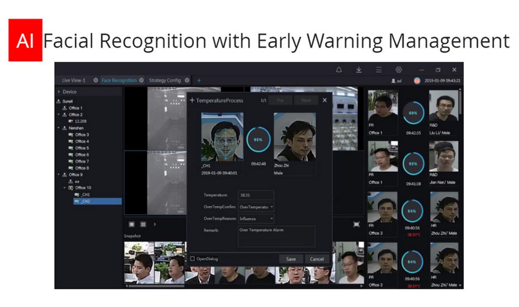Open the alarm bell notifications
Viewport: 519px width, 307px height.
click(339, 70)
